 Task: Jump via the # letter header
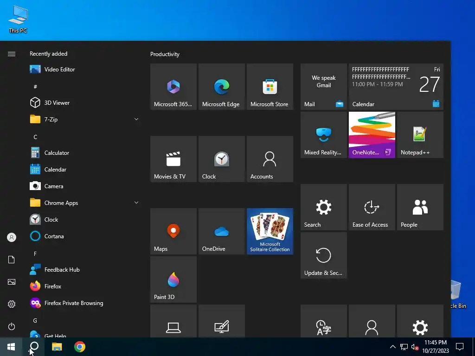pos(35,87)
